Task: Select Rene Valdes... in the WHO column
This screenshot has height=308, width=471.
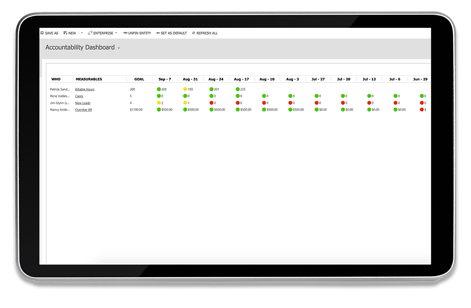Action: 60,96
